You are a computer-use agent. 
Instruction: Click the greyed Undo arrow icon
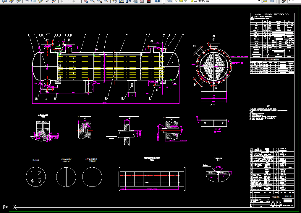tap(62, 1)
